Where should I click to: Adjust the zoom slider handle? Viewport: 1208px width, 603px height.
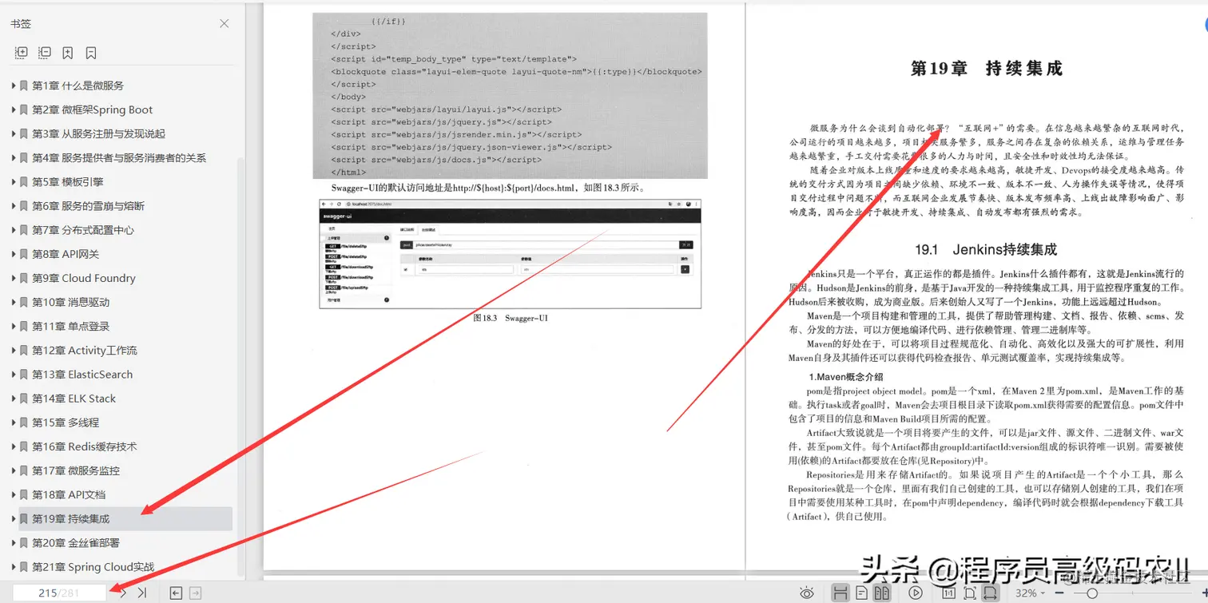pyautogui.click(x=1093, y=593)
